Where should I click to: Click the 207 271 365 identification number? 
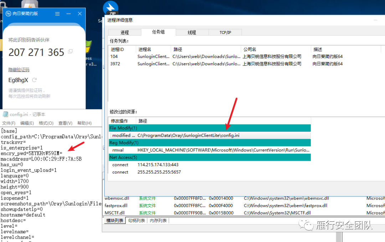click(x=36, y=52)
